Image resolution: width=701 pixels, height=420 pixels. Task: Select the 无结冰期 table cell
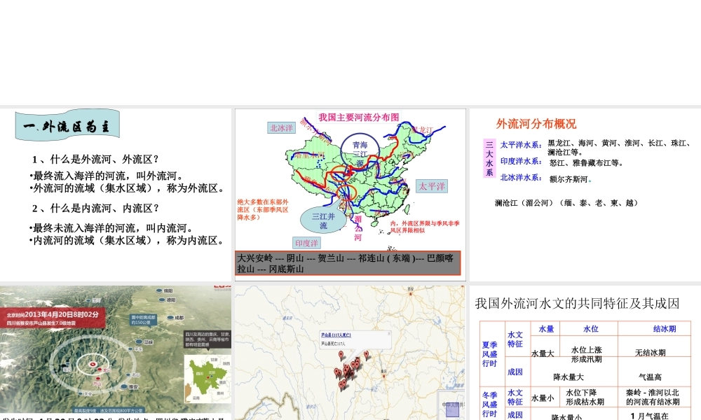point(651,353)
